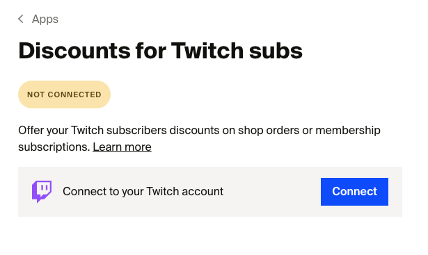Click the back chevron beside Apps
The width and height of the screenshot is (428, 255).
21,19
